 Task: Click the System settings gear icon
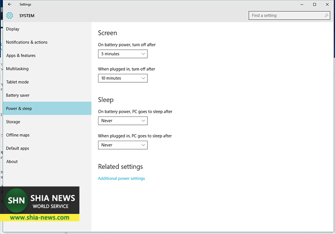click(x=10, y=16)
